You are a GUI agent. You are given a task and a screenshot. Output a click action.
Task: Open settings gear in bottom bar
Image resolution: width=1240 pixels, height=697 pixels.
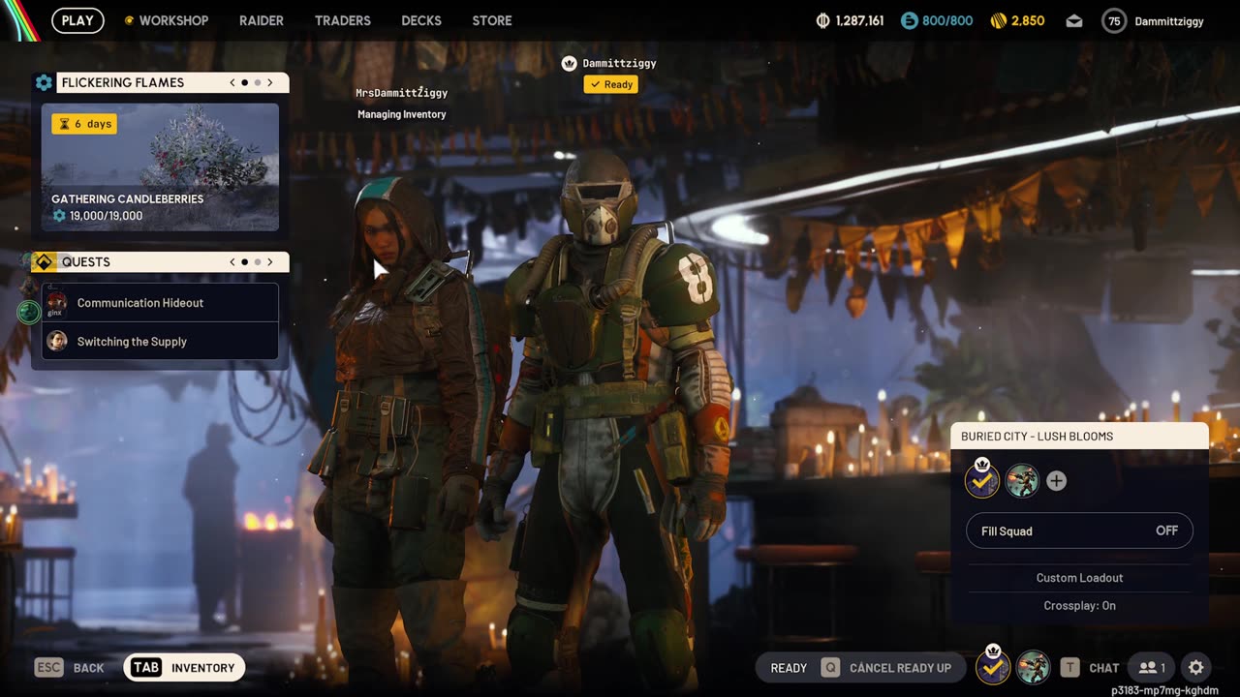(1196, 668)
